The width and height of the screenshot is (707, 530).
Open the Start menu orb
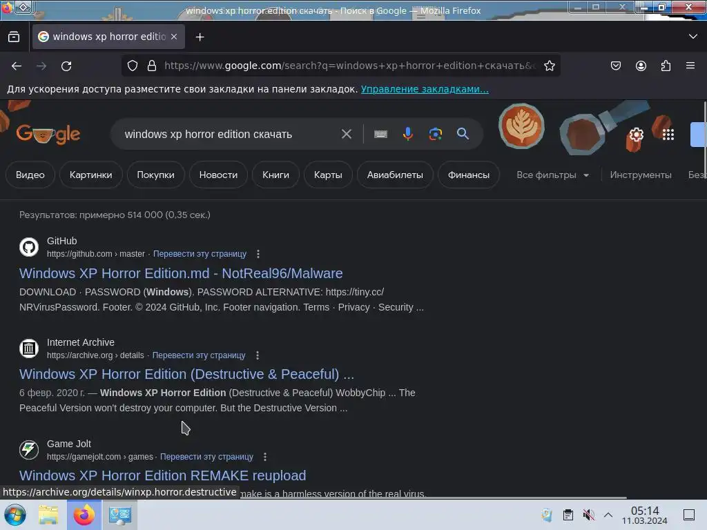15,515
